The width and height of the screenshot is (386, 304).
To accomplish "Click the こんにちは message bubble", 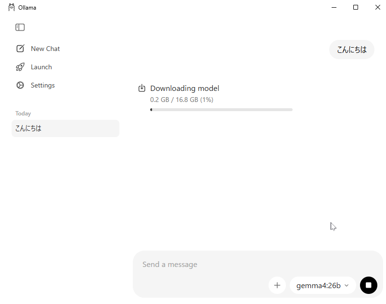I will coord(351,50).
